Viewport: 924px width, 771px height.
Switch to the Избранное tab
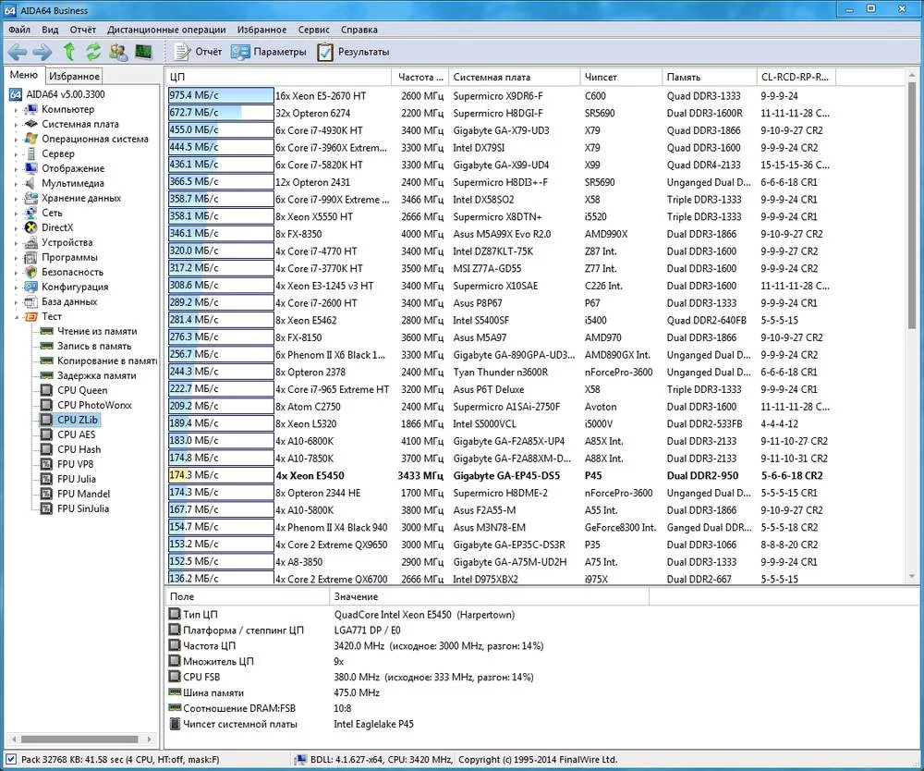point(74,77)
